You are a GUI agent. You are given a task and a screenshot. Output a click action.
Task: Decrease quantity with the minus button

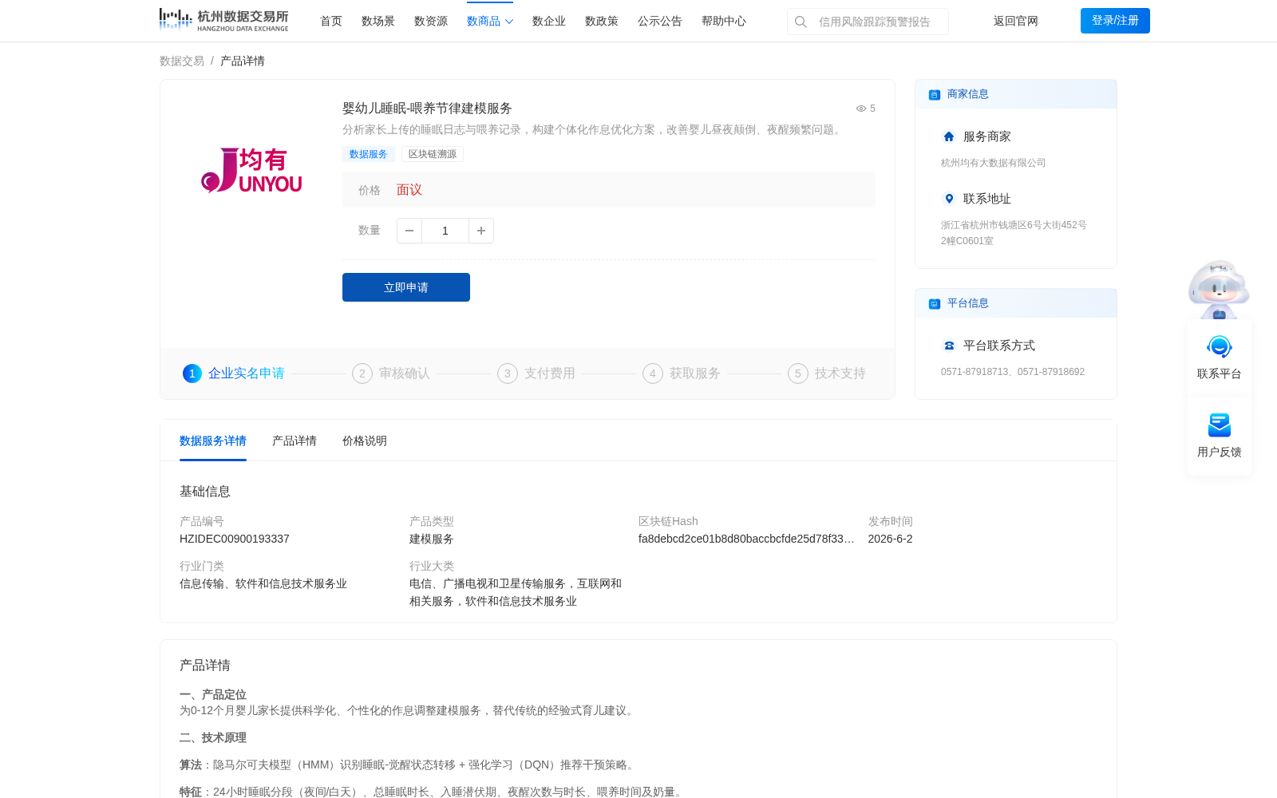tap(409, 231)
